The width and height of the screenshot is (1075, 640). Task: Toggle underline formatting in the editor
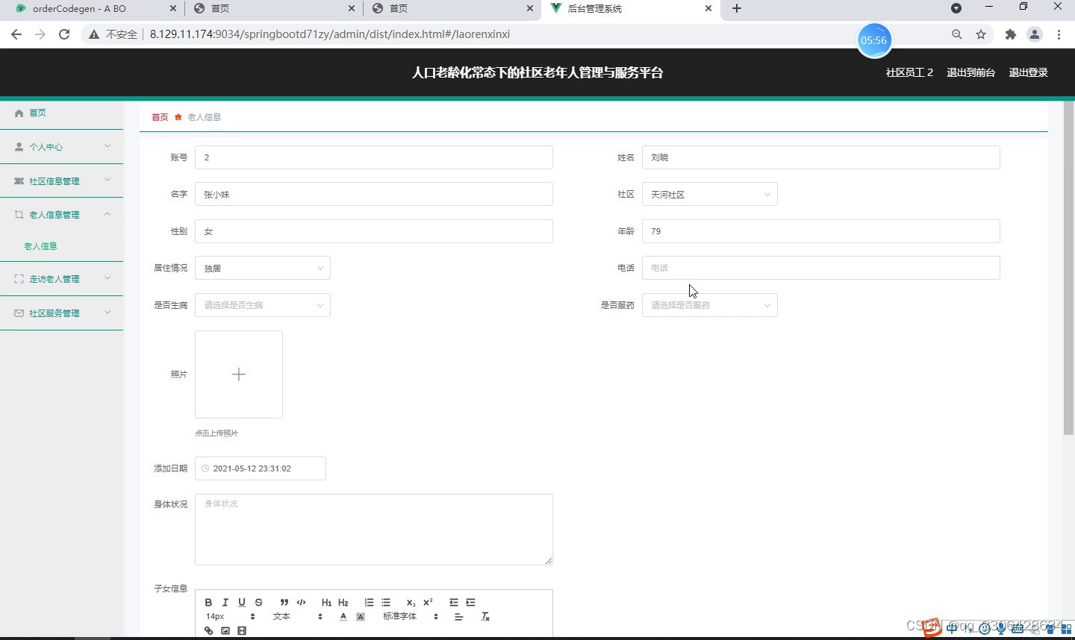(x=242, y=602)
